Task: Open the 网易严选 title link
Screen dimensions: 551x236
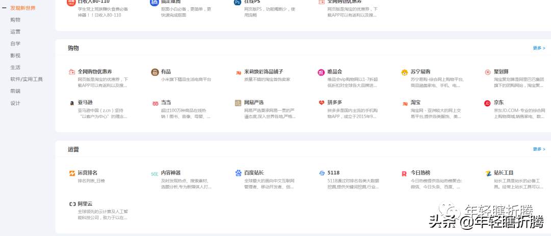Action: coord(254,102)
